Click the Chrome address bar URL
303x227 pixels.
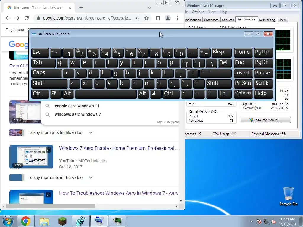87,18
